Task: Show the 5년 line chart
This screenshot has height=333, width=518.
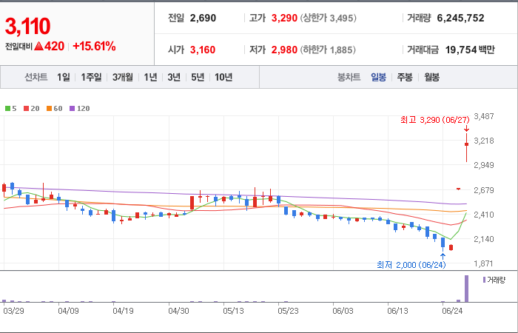Action: pos(198,77)
